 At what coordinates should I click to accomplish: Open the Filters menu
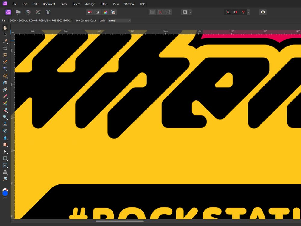104,4
